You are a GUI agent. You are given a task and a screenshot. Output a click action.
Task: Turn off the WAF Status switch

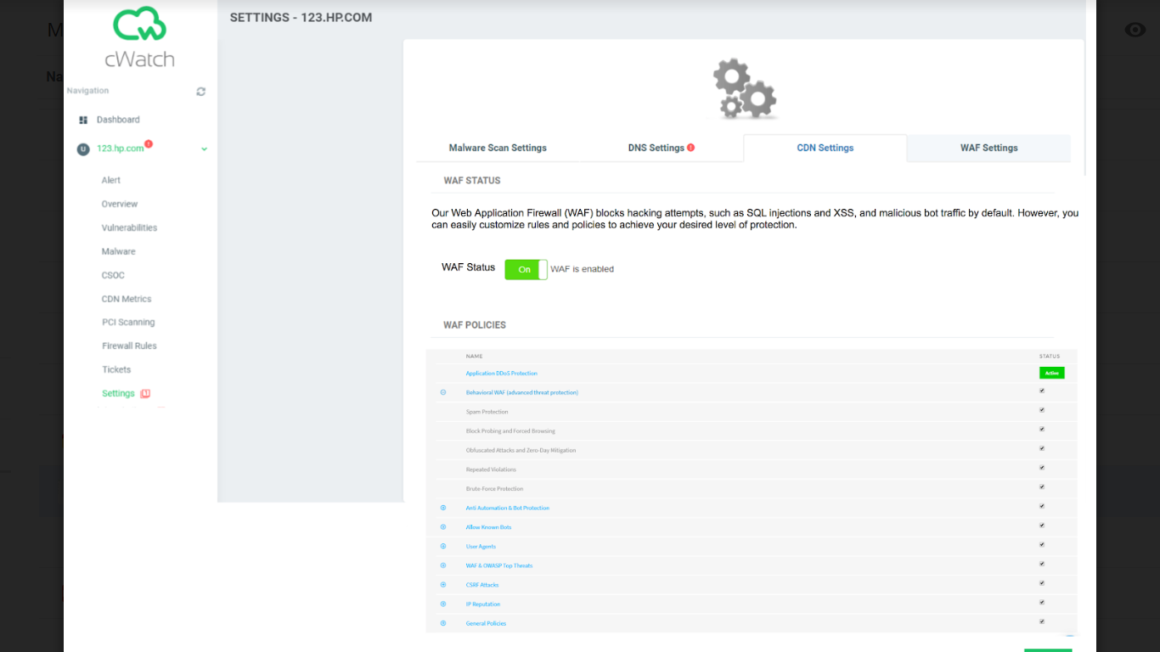[x=526, y=269]
